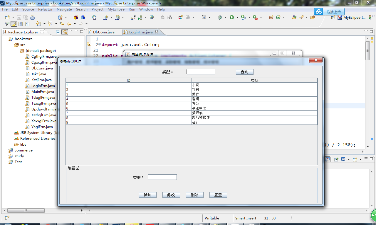Expand folded imports at line 2
Image resolution: width=376 pixels, height=225 pixels.
click(x=100, y=44)
